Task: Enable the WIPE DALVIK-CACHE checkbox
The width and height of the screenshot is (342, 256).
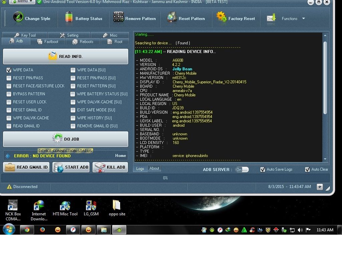Action: [9, 118]
